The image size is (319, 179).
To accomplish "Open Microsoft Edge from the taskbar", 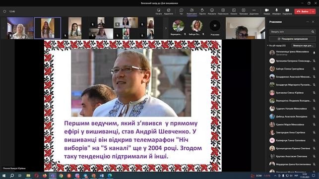I will (110, 176).
